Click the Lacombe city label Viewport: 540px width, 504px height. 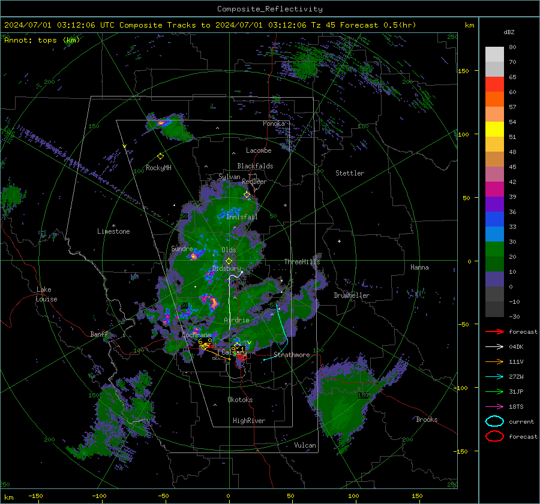pos(259,150)
